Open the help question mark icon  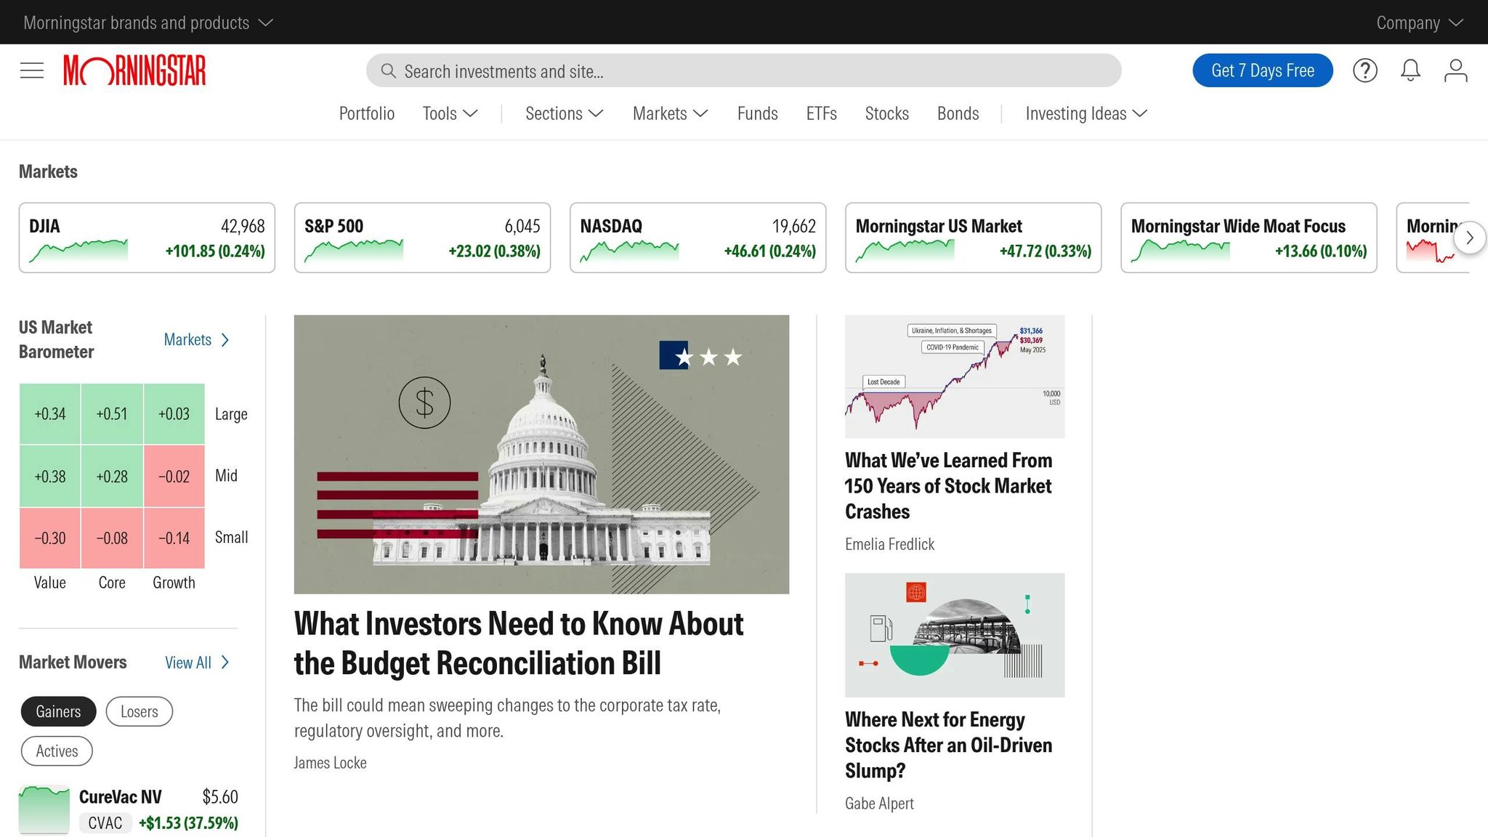point(1365,70)
